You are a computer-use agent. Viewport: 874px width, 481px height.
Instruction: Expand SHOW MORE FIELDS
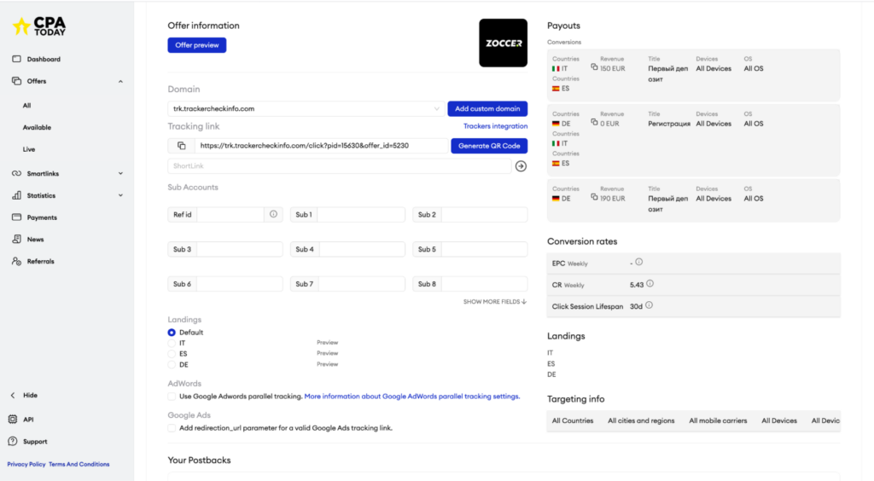pyautogui.click(x=495, y=302)
